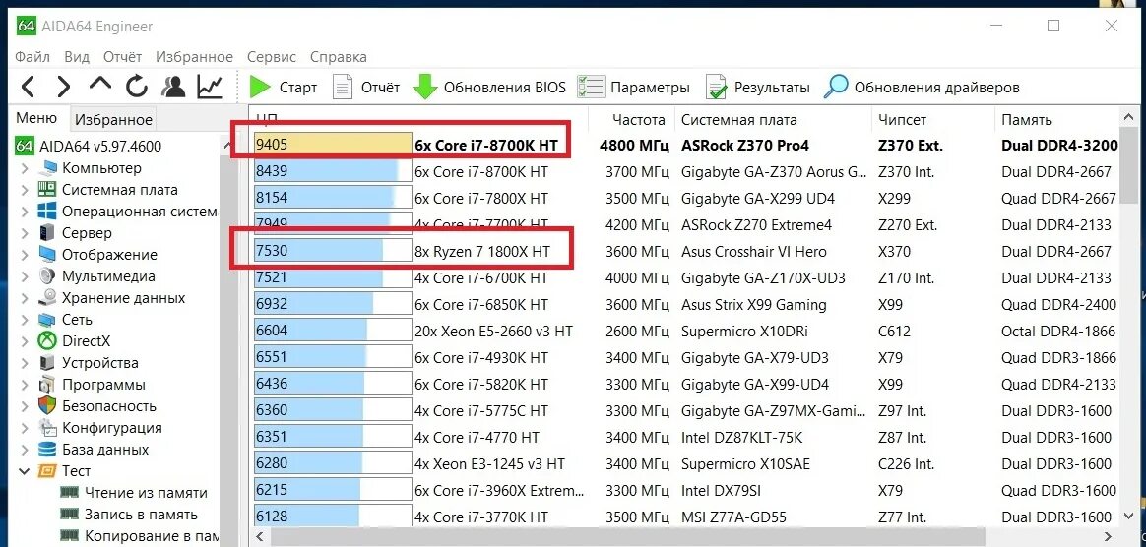This screenshot has height=547, width=1146.
Task: Select the Сервер icon in the tree
Action: [47, 233]
